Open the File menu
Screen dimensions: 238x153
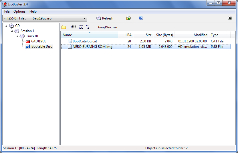(x=7, y=11)
